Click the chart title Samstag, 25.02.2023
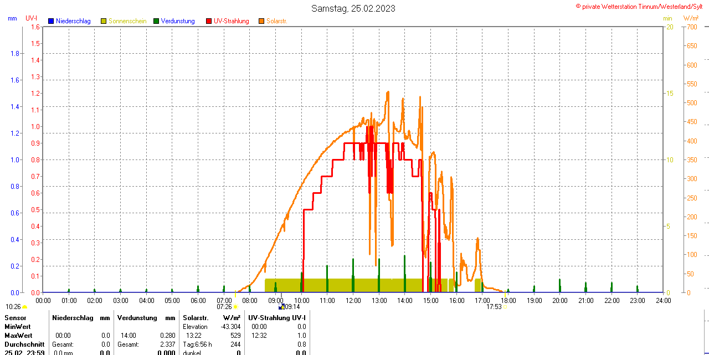 [353, 8]
